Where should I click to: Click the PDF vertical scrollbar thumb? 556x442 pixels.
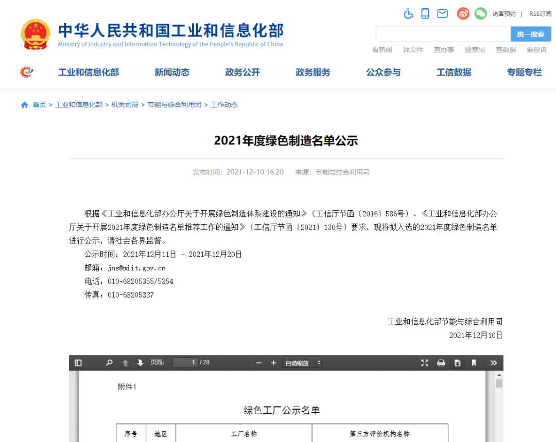[499, 383]
